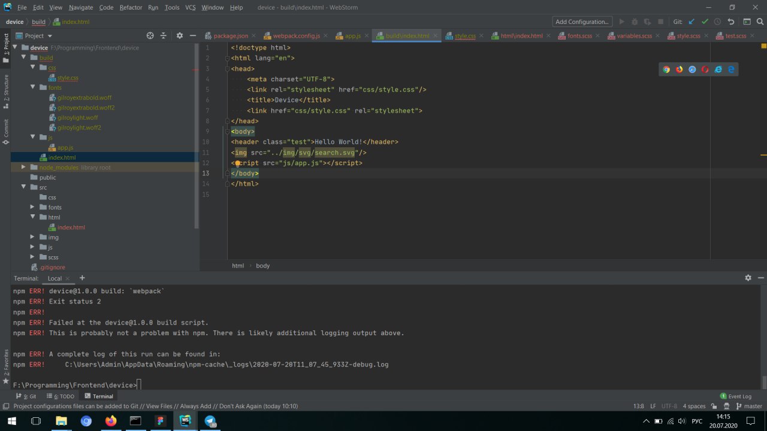The image size is (767, 431).
Task: Click the intention lightbulb on line 12
Action: (x=237, y=163)
